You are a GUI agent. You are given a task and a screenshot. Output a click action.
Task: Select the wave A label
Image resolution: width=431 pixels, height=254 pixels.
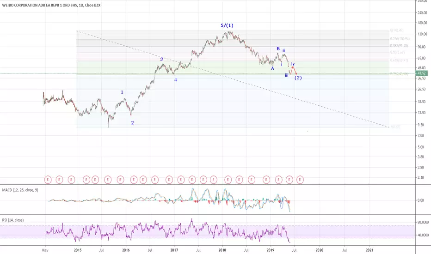(273, 68)
